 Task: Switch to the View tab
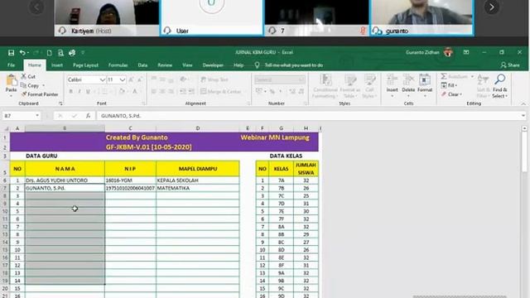coord(187,65)
